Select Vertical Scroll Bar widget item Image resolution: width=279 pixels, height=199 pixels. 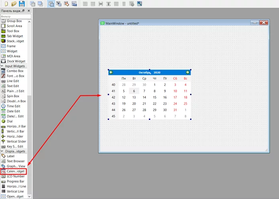(14, 131)
